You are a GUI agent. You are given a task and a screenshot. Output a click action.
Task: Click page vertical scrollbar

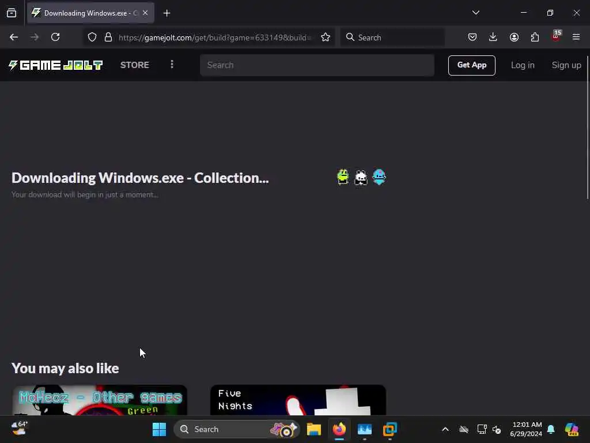point(587,128)
